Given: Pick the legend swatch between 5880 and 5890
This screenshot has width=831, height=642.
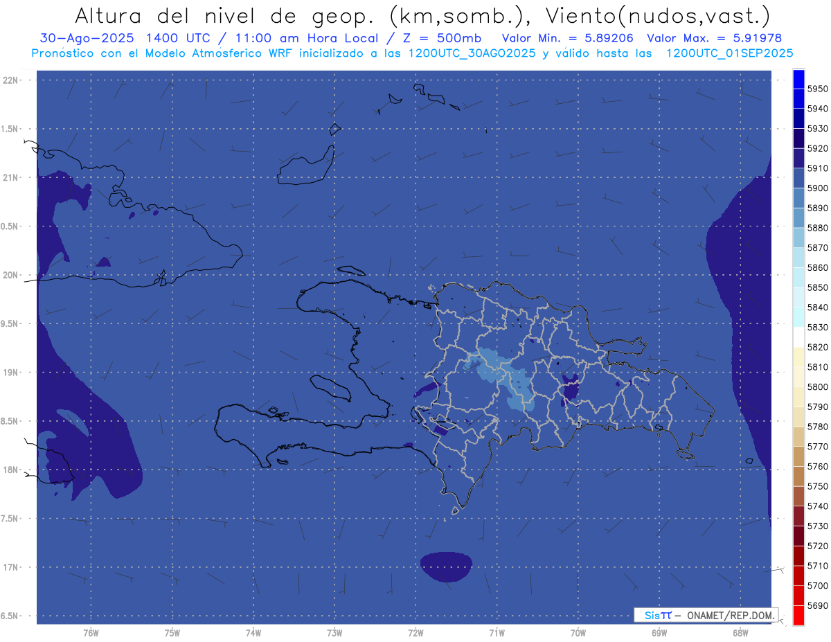Looking at the screenshot, I should (x=798, y=217).
